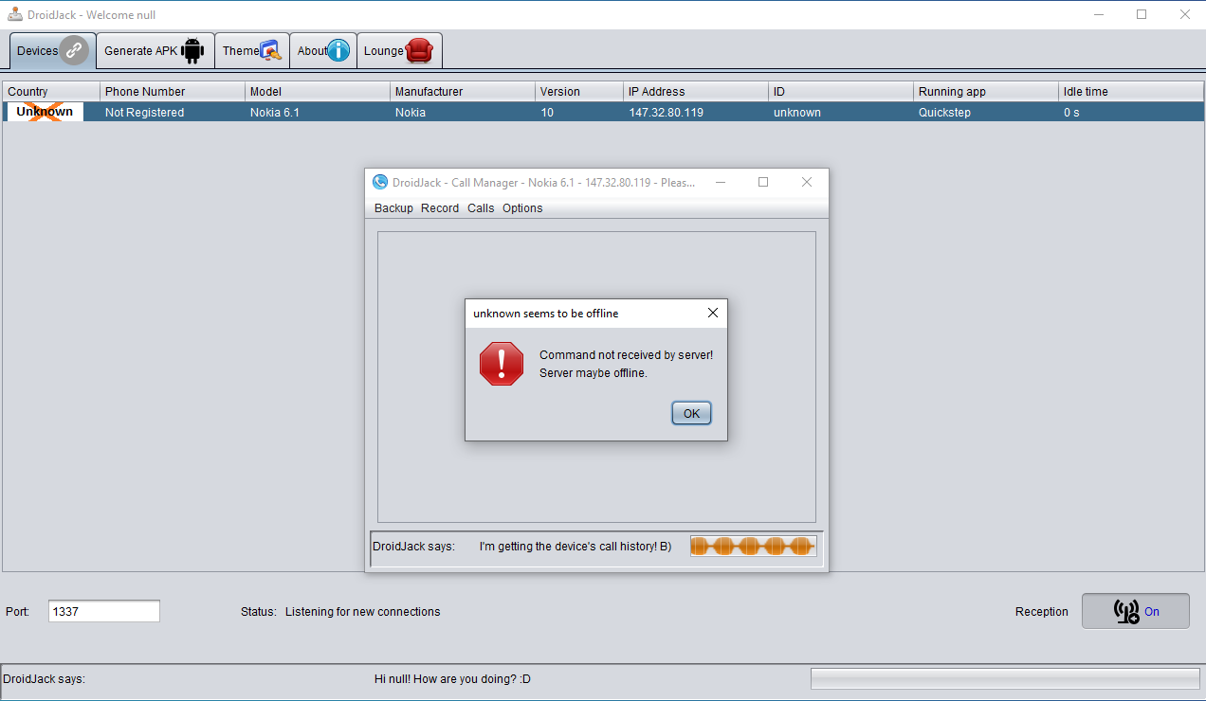
Task: Click the crossed-out Unknown country flag
Action: 45,112
